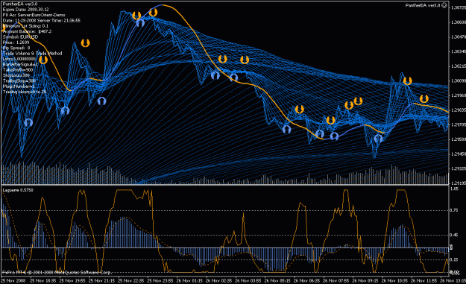Click the '26 Nov 10:35' time axis label
466x284 pixels.
[394, 281]
